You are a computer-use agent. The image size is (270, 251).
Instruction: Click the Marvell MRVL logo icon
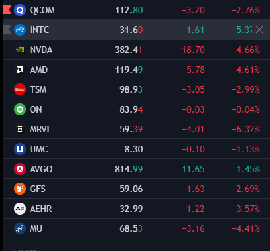point(20,129)
